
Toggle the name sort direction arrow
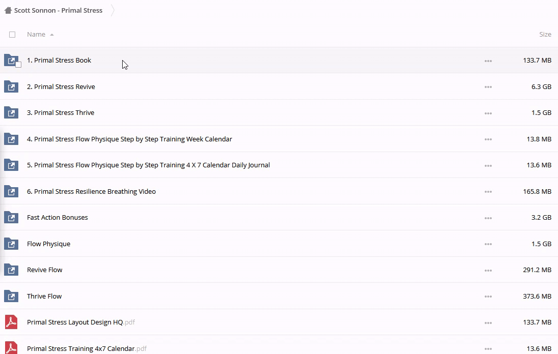click(52, 35)
